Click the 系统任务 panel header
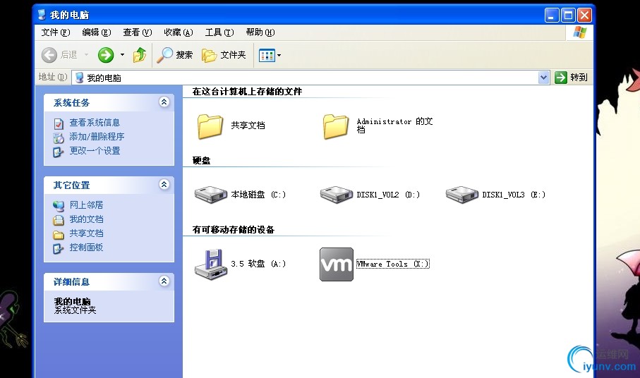This screenshot has height=378, width=640. click(x=109, y=103)
